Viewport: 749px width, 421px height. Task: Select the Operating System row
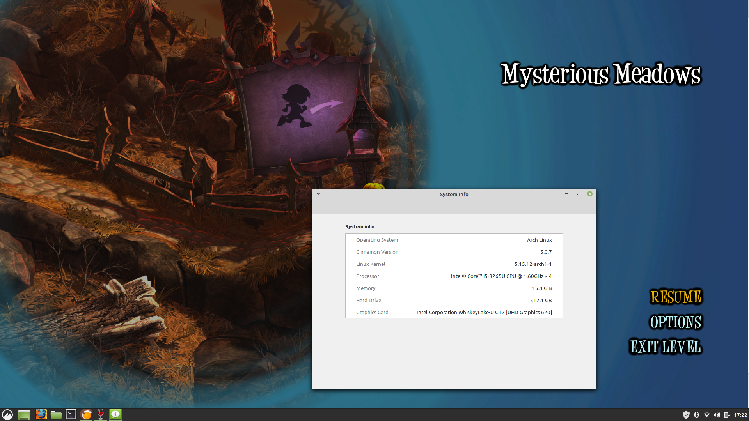pyautogui.click(x=454, y=240)
